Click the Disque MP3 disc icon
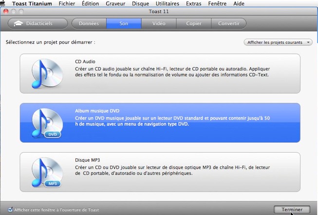Image resolution: width=318 pixels, height=215 pixels. tap(47, 172)
